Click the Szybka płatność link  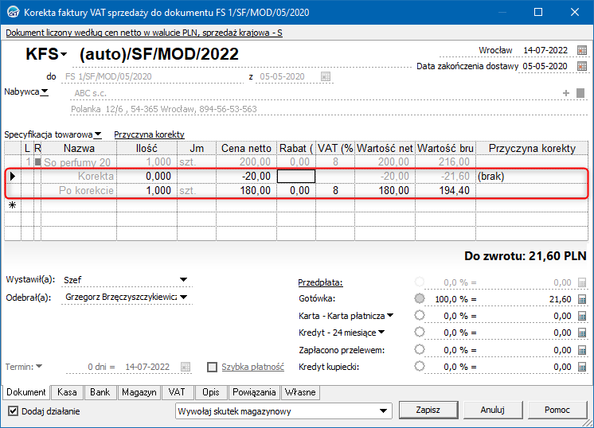[x=252, y=367]
